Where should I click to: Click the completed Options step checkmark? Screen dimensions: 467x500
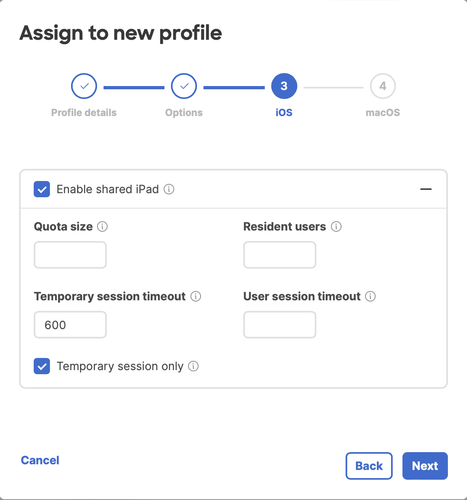pyautogui.click(x=184, y=86)
